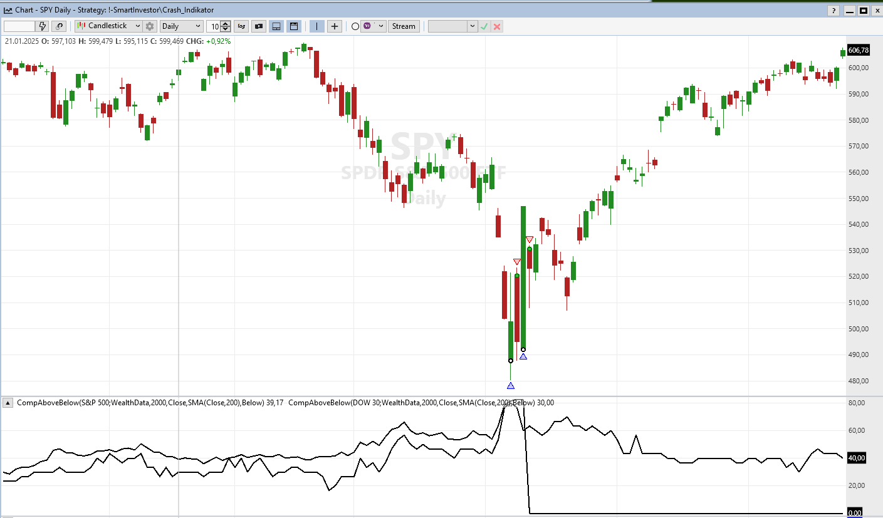Toggle the log scale button
Viewport: 883px width, 518px height.
(x=241, y=26)
